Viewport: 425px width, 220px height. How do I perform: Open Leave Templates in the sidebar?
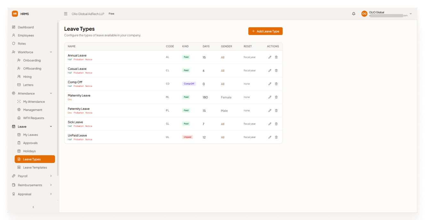tap(35, 167)
